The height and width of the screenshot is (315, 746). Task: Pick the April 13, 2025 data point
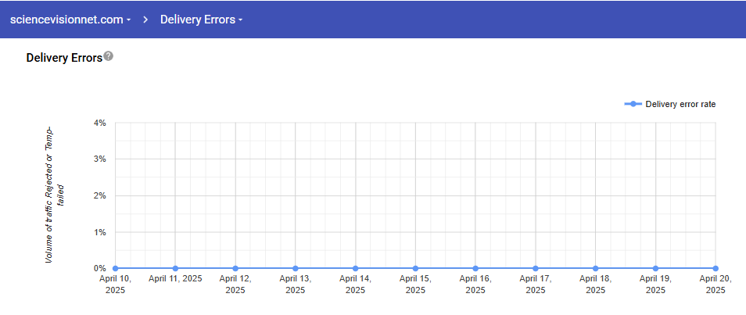(296, 268)
